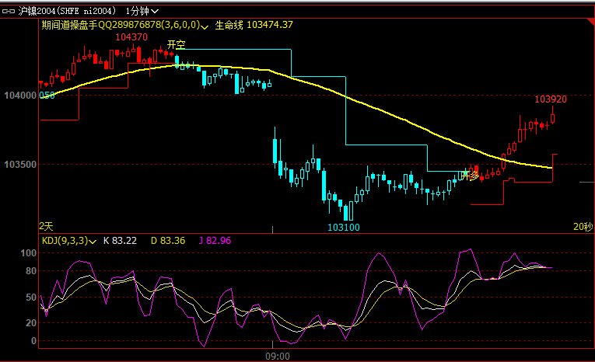Click the 104370 high price label
This screenshot has width=595, height=362.
click(131, 37)
